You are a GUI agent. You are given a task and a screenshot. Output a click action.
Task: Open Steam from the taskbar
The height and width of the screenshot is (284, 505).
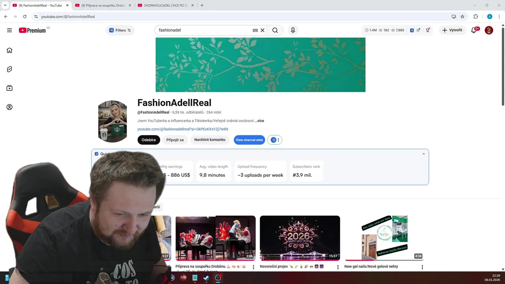tap(206, 278)
